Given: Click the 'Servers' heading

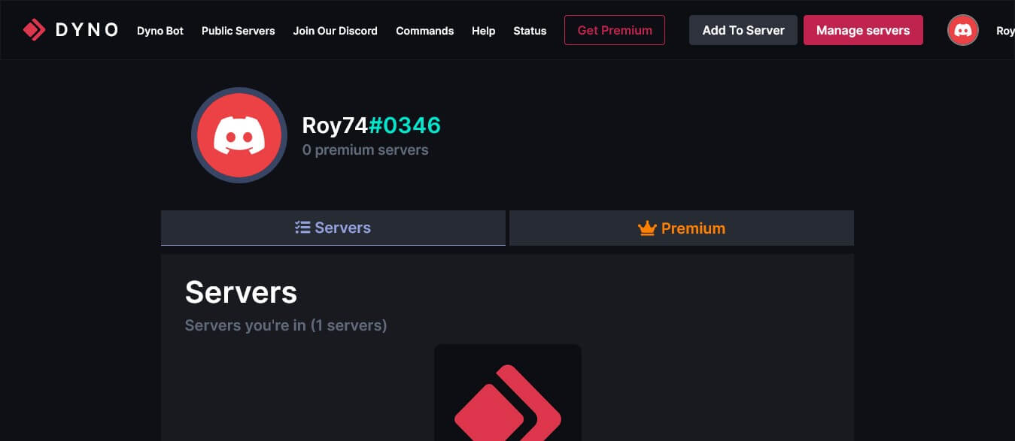Looking at the screenshot, I should tap(241, 292).
